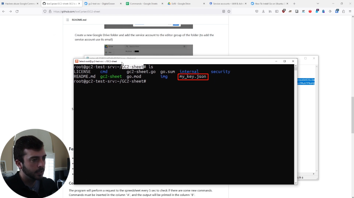This screenshot has height=198, width=354.
Task: Click the terminal scrollbar down arrow
Action: coord(296,183)
